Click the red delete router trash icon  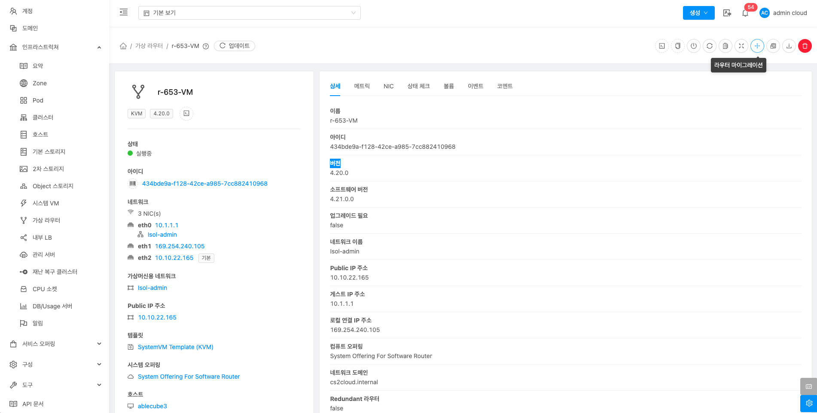pos(805,46)
